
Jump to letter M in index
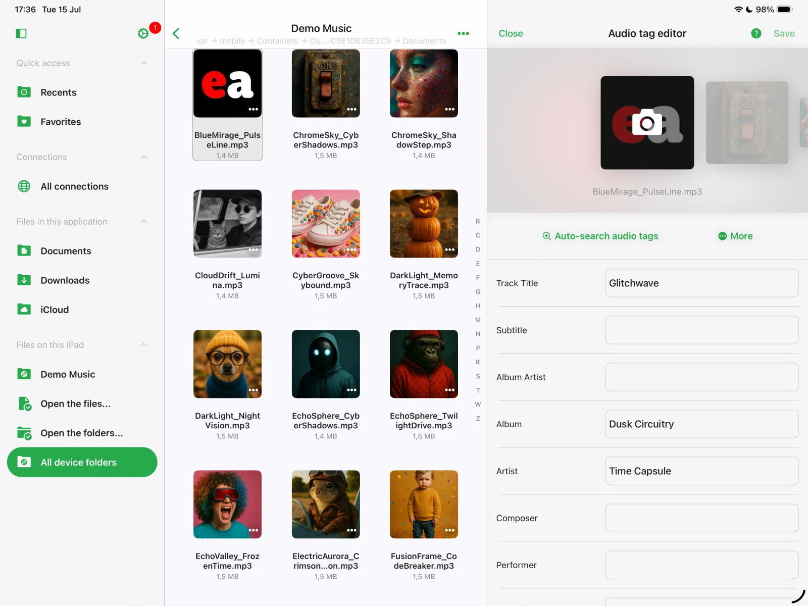(478, 320)
